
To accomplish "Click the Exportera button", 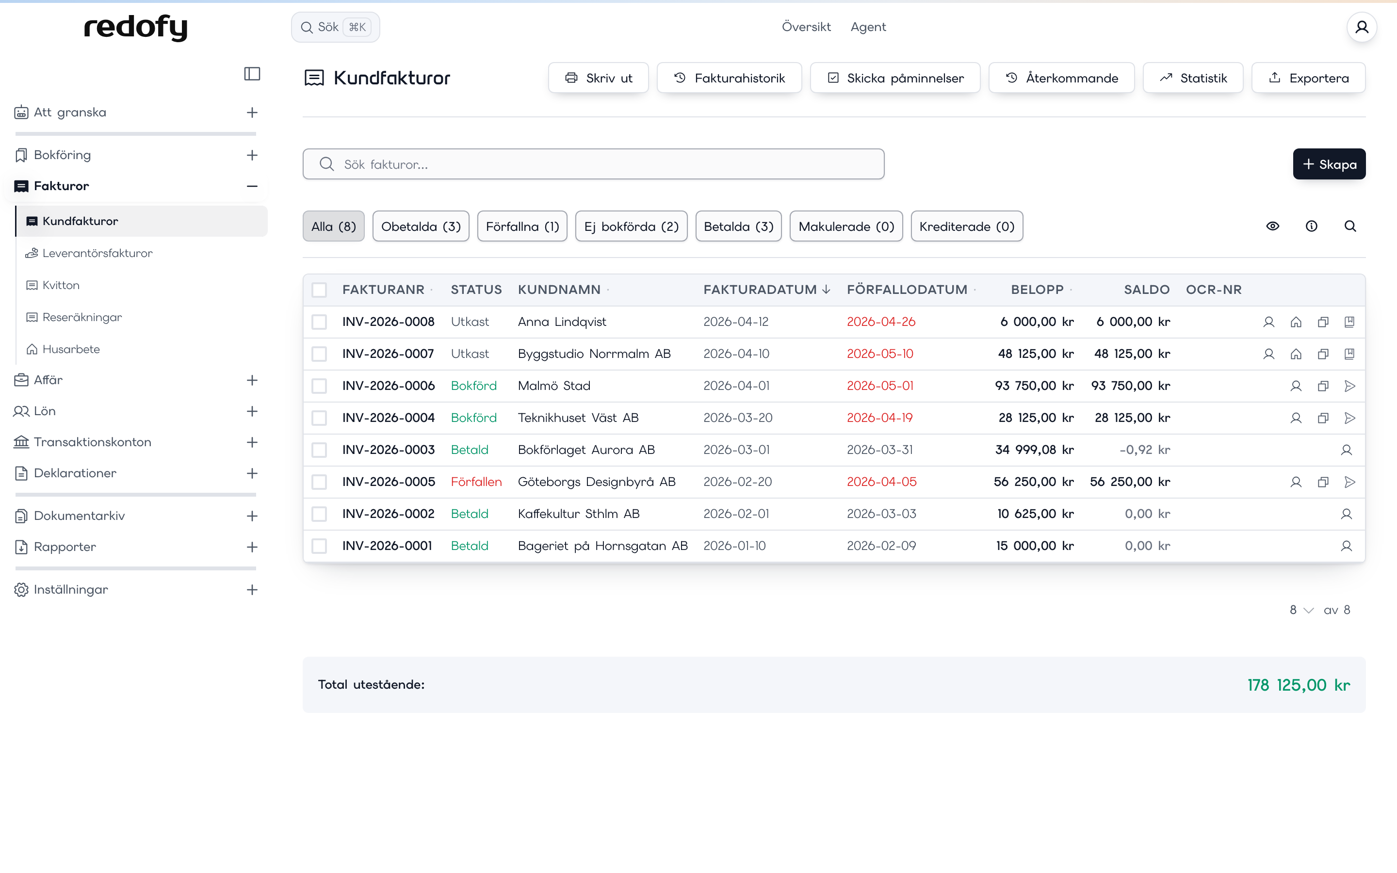I will pos(1308,78).
